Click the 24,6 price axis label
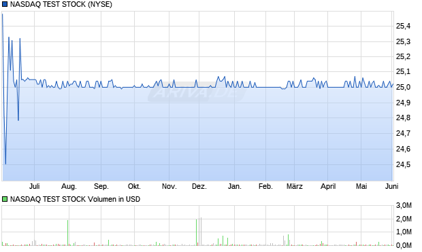This screenshot has width=422, height=252. 403,149
